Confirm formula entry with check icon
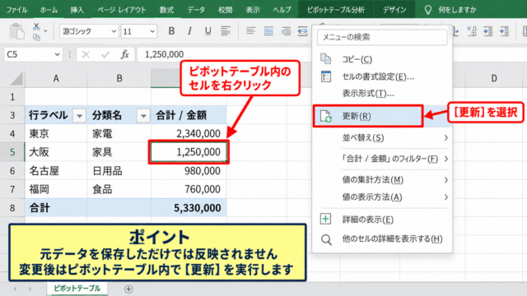This screenshot has width=527, height=296. coord(105,54)
